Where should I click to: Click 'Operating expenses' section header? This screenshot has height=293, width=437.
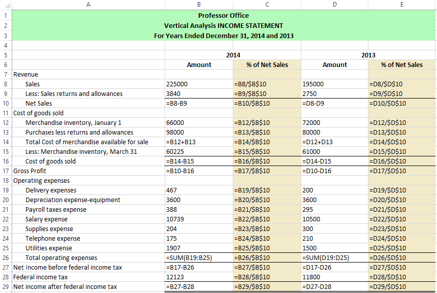(x=88, y=180)
